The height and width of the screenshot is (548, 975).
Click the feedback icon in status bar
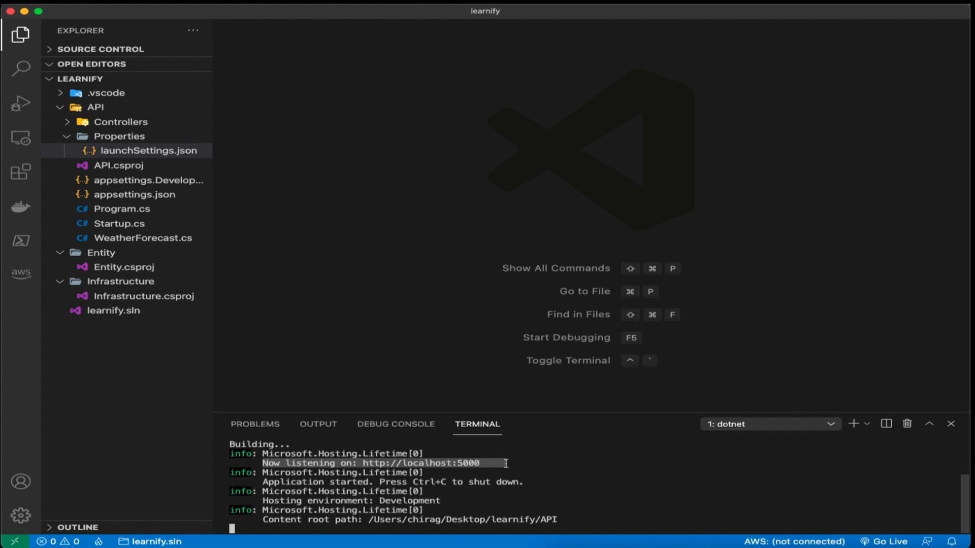[927, 541]
